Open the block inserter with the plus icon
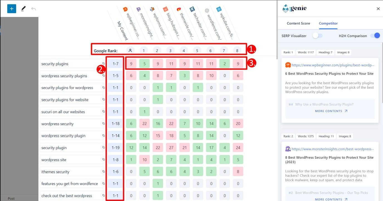383x201 pixels. pos(11,8)
